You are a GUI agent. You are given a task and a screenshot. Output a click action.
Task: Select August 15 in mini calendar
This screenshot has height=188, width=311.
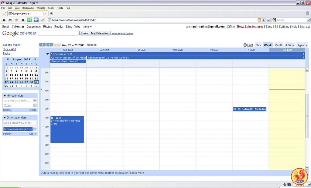click(36, 75)
